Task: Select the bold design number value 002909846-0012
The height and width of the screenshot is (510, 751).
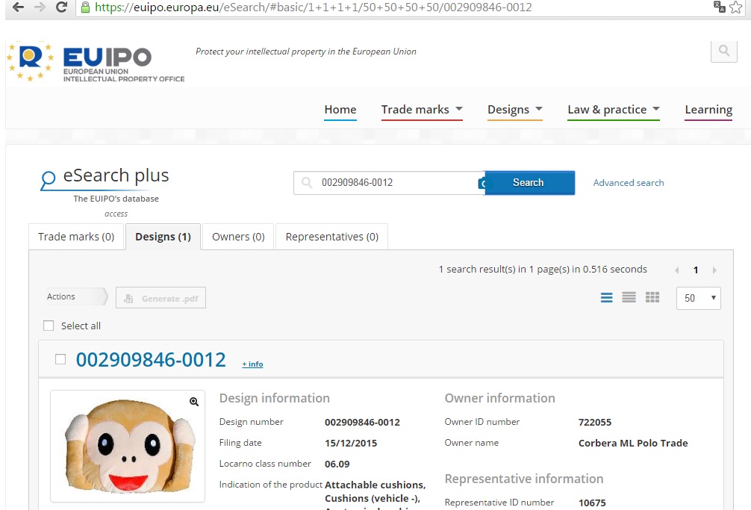Action: (x=362, y=422)
